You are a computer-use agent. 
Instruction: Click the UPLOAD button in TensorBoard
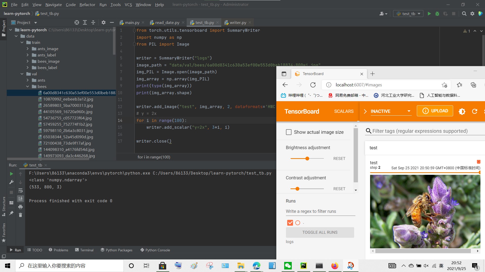point(435,111)
